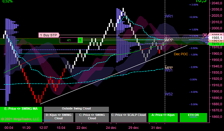
Task: Click the 'A: Price <> Kijun' green button
Action: pos(163,117)
